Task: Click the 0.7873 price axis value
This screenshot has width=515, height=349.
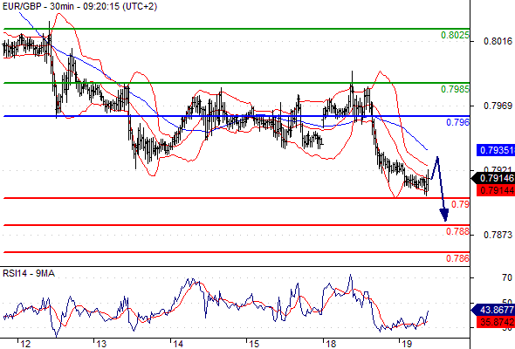Action: tap(498, 235)
